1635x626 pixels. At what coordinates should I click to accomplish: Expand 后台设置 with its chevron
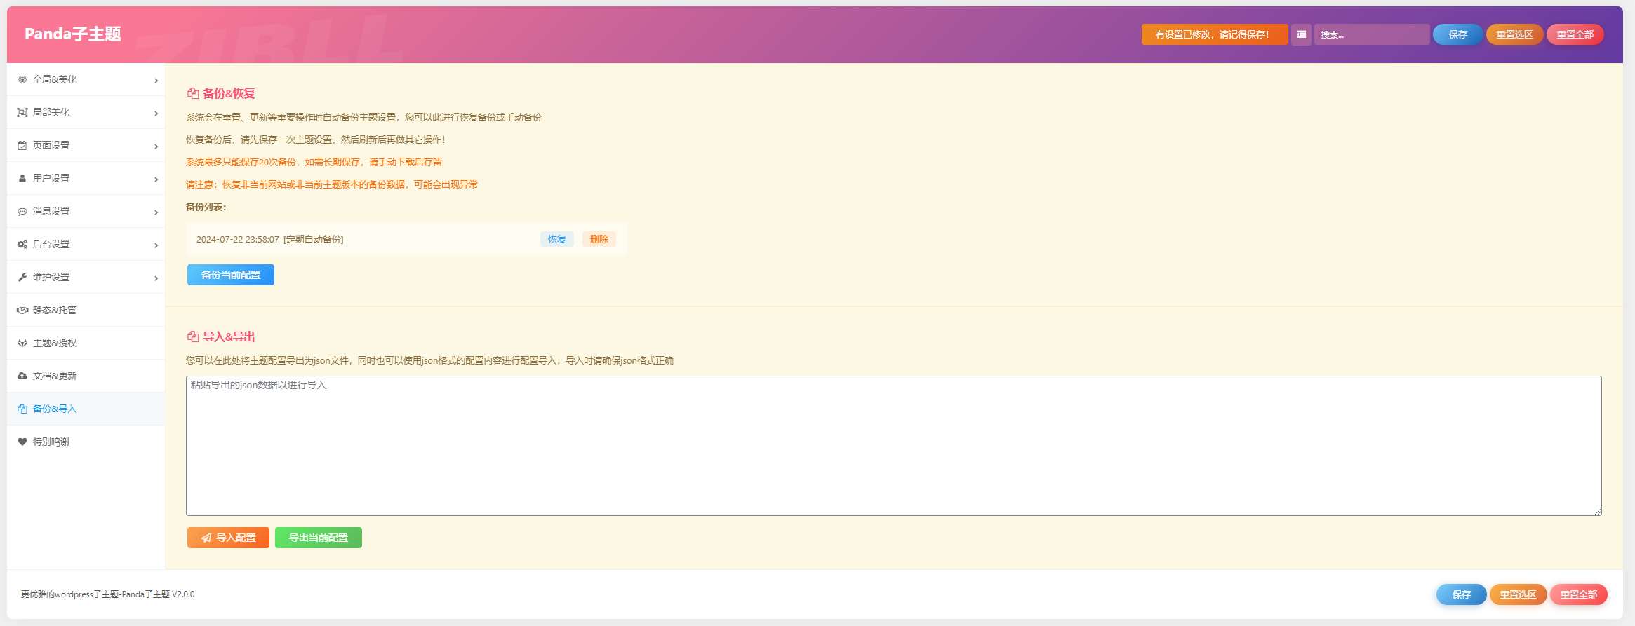(156, 245)
